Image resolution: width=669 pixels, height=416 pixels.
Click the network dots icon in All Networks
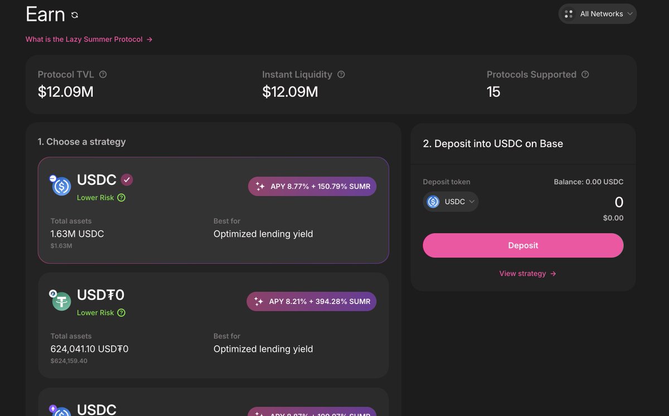(x=569, y=14)
